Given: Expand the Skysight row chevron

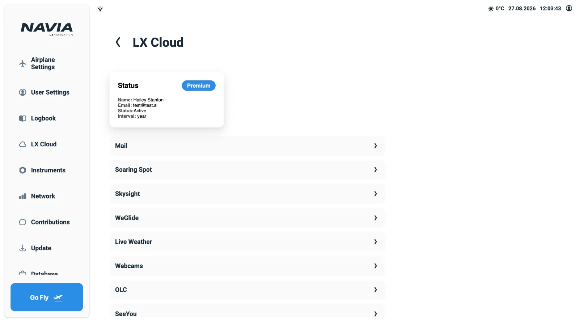Looking at the screenshot, I should click(x=375, y=194).
